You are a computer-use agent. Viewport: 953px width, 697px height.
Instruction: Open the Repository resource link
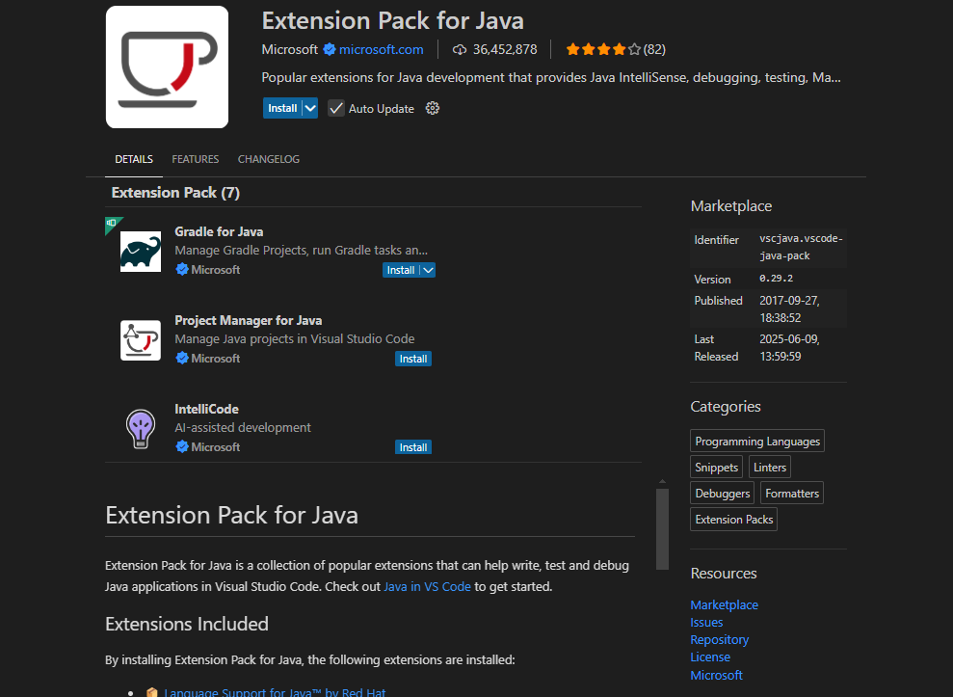click(720, 640)
